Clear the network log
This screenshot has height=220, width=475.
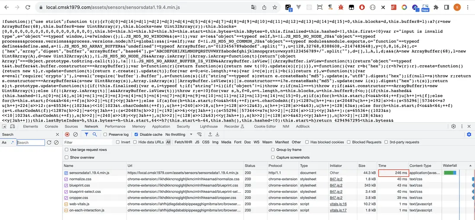tap(75, 134)
